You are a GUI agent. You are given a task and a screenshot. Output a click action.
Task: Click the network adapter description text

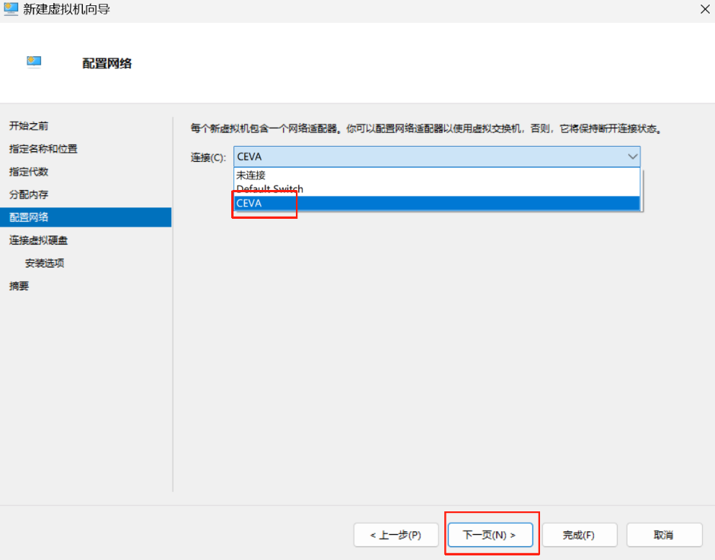point(426,129)
